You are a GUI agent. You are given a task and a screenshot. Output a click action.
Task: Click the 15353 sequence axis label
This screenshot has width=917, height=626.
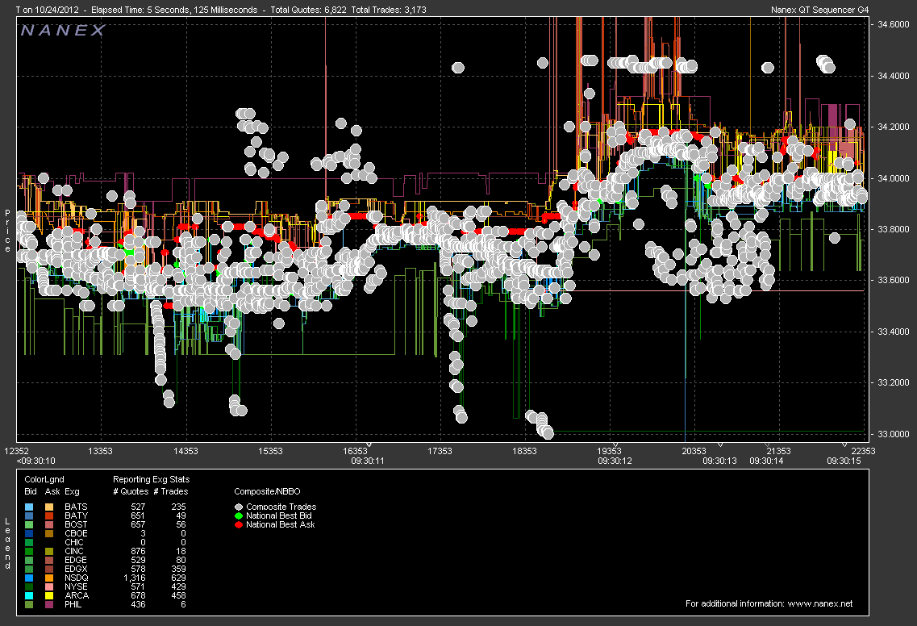(271, 451)
